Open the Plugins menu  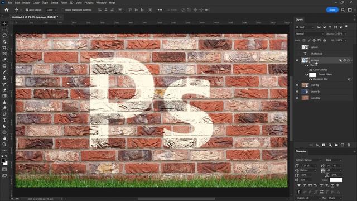click(x=89, y=3)
